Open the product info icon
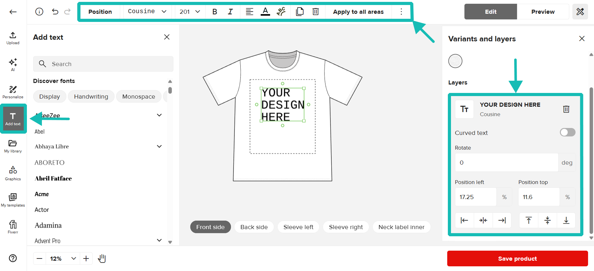The width and height of the screenshot is (594, 271). pos(39,12)
